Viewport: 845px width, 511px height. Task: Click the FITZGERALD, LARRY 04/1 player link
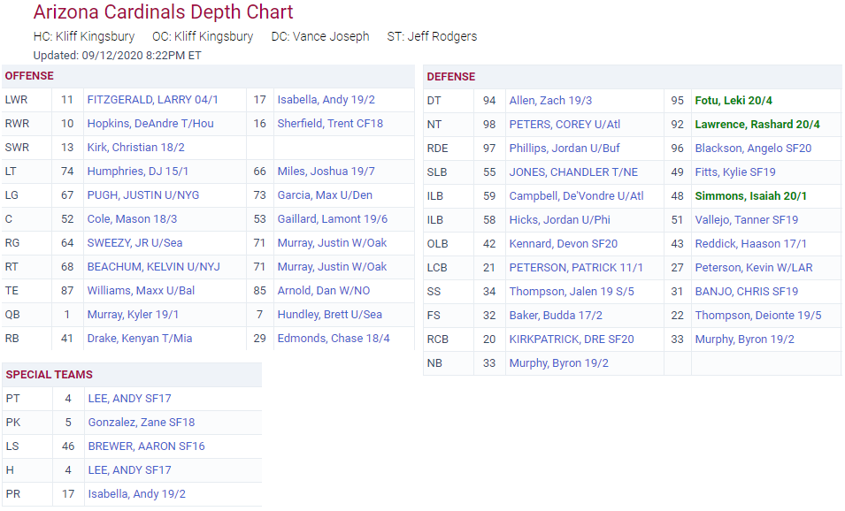(152, 100)
